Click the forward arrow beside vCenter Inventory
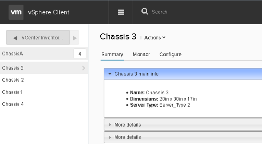The height and width of the screenshot is (144, 262). [74, 38]
